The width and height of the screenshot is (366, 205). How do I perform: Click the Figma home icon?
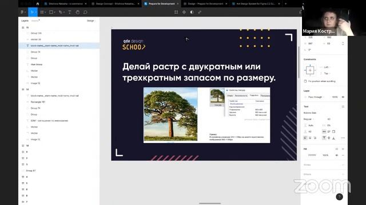tap(38, 4)
